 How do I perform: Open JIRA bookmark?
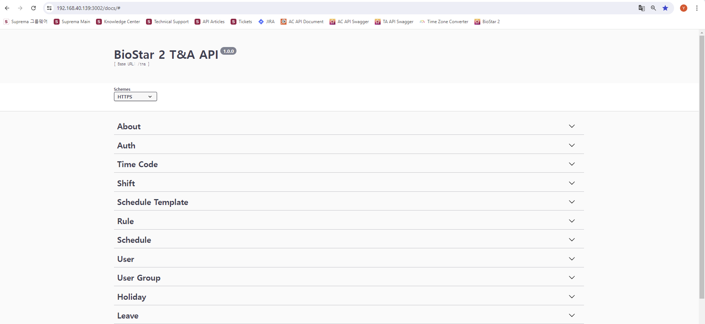[267, 22]
